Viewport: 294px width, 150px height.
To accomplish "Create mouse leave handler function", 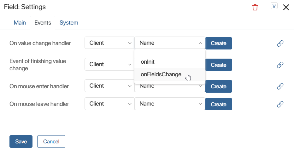I will 219,104.
